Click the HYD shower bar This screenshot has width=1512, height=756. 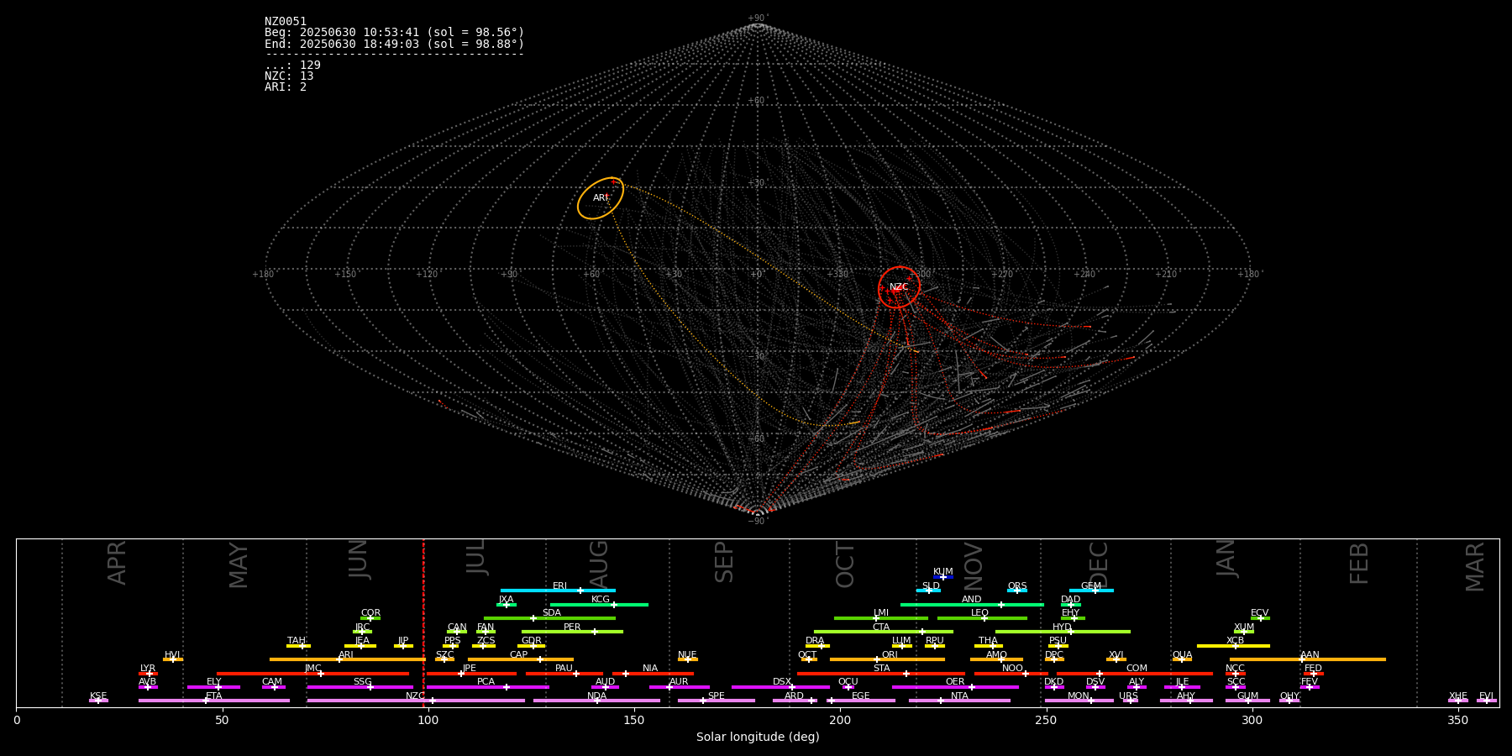tap(1063, 632)
